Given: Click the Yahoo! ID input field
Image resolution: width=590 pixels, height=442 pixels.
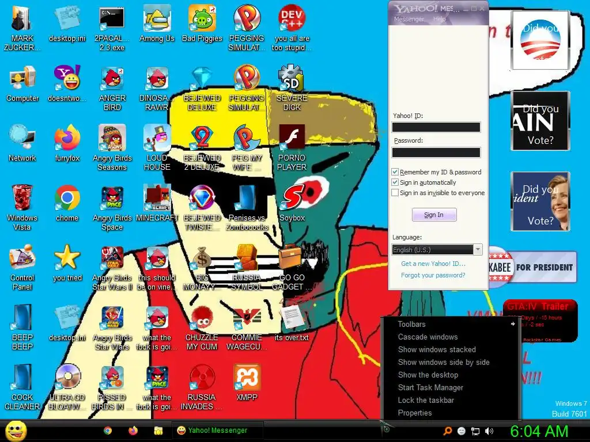Looking at the screenshot, I should (x=436, y=127).
